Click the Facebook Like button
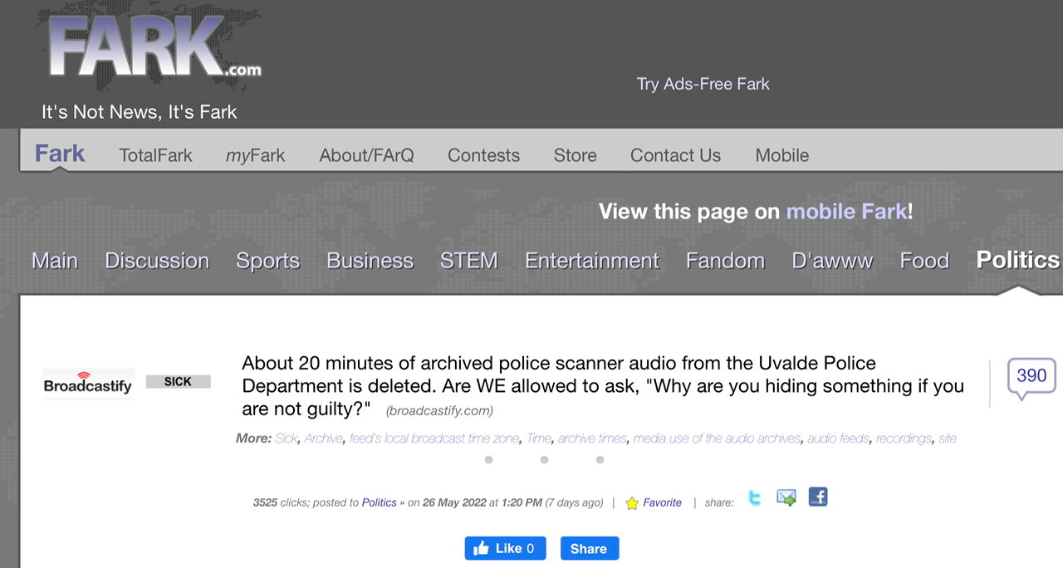The width and height of the screenshot is (1063, 568). pyautogui.click(x=505, y=548)
